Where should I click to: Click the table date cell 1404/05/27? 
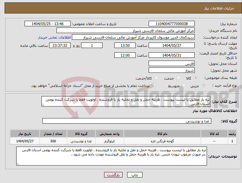coord(25,141)
